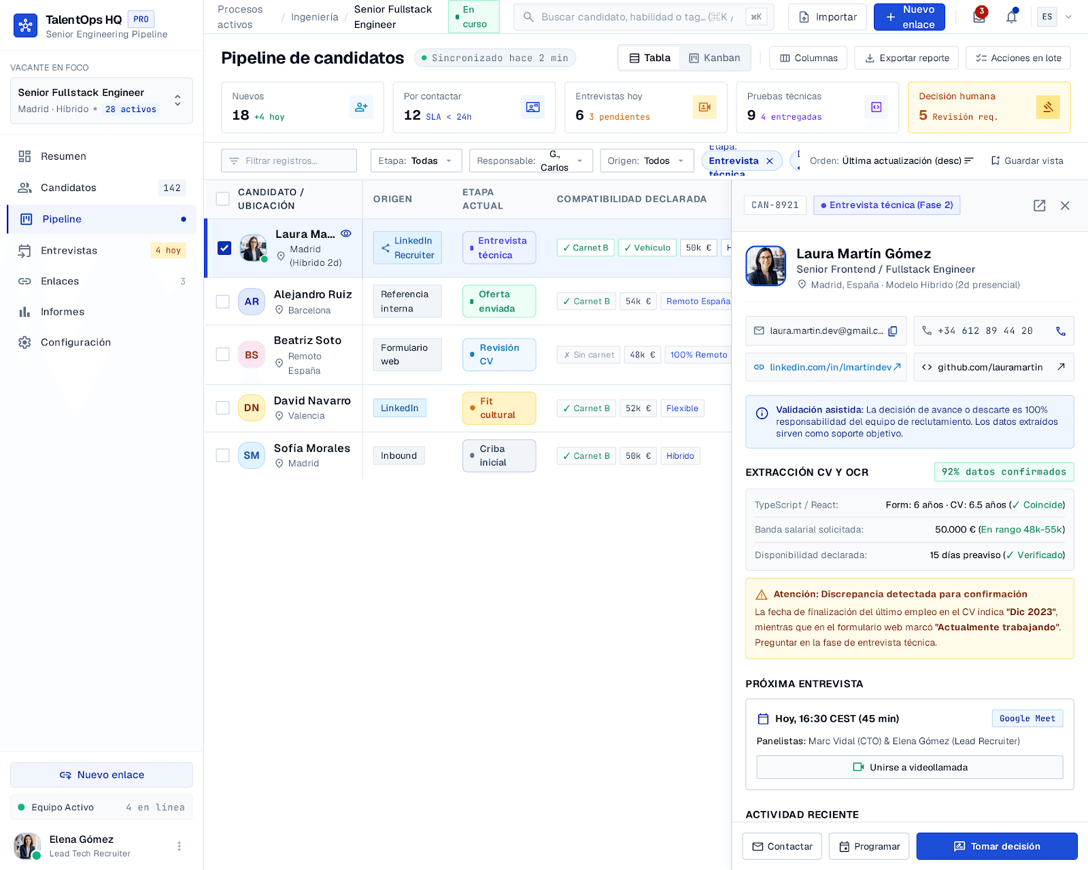Click Guardar vista button
Image resolution: width=1088 pixels, height=870 pixels.
coord(1027,161)
